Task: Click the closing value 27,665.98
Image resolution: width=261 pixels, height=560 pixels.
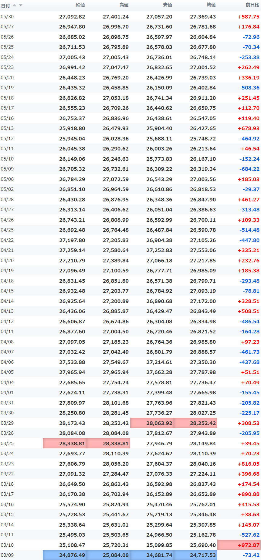Action: (203, 393)
